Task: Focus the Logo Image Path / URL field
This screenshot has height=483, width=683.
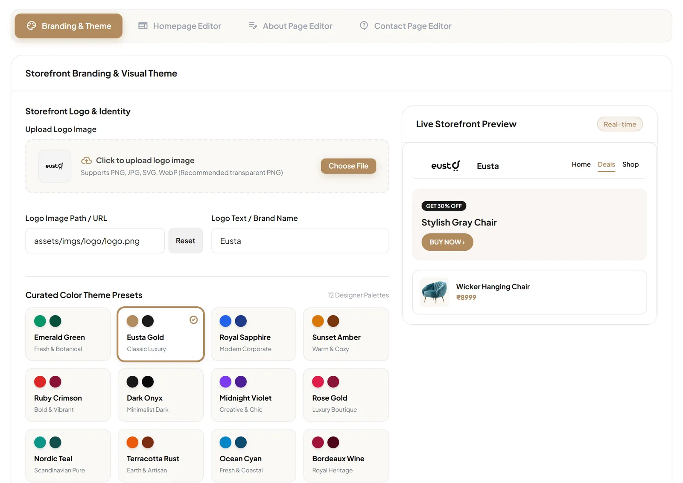Action: tap(95, 241)
